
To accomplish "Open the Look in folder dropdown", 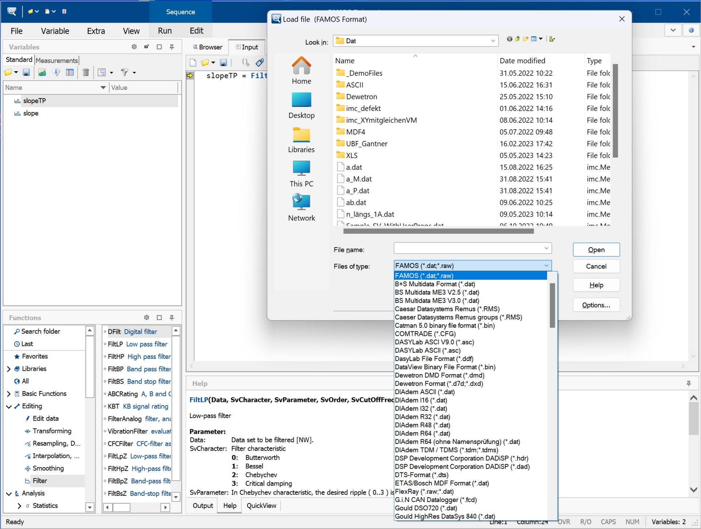I will (x=493, y=41).
